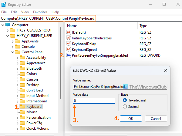Click the Personalization folder icon
This screenshot has height=136, width=182.
(x=22, y=118)
